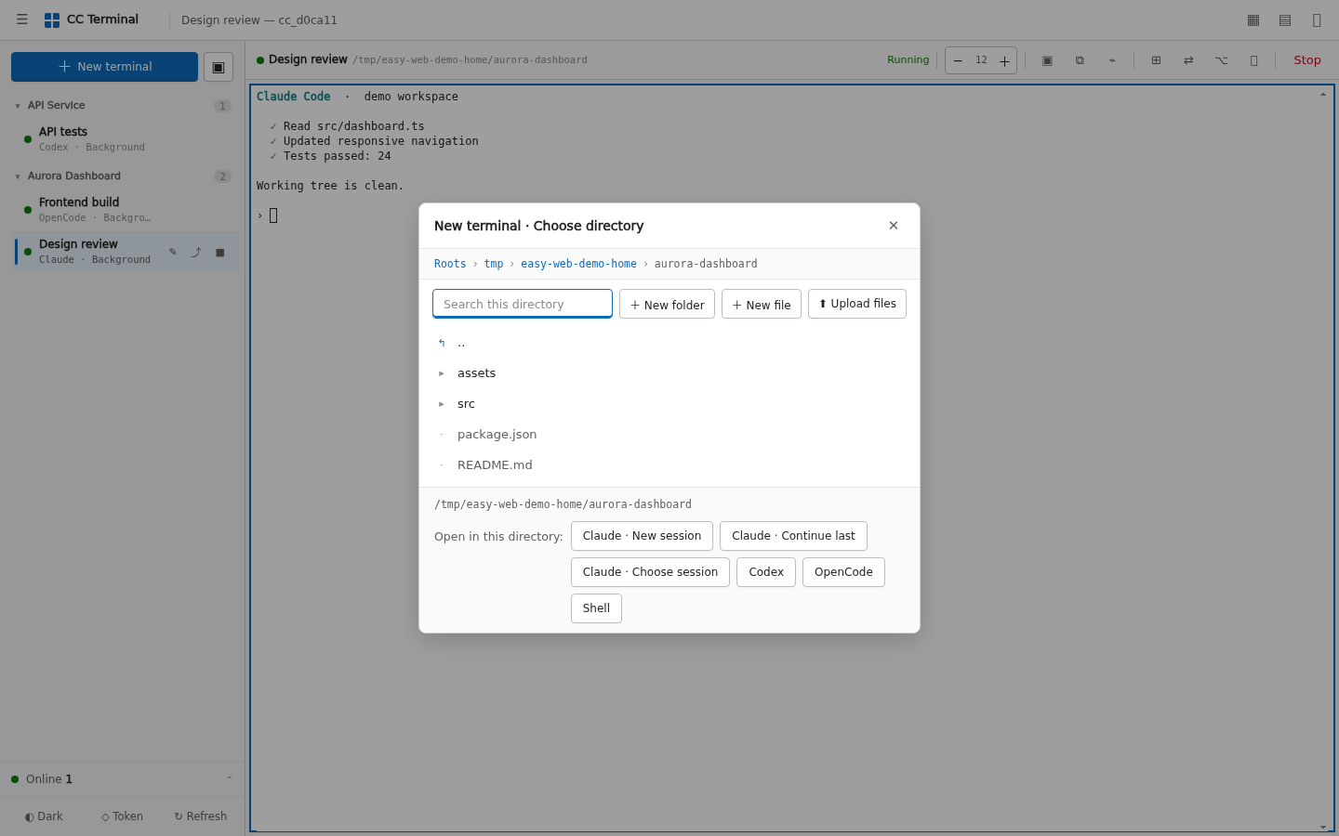The width and height of the screenshot is (1339, 836).
Task: Click the API Service count badge
Action: (x=222, y=106)
